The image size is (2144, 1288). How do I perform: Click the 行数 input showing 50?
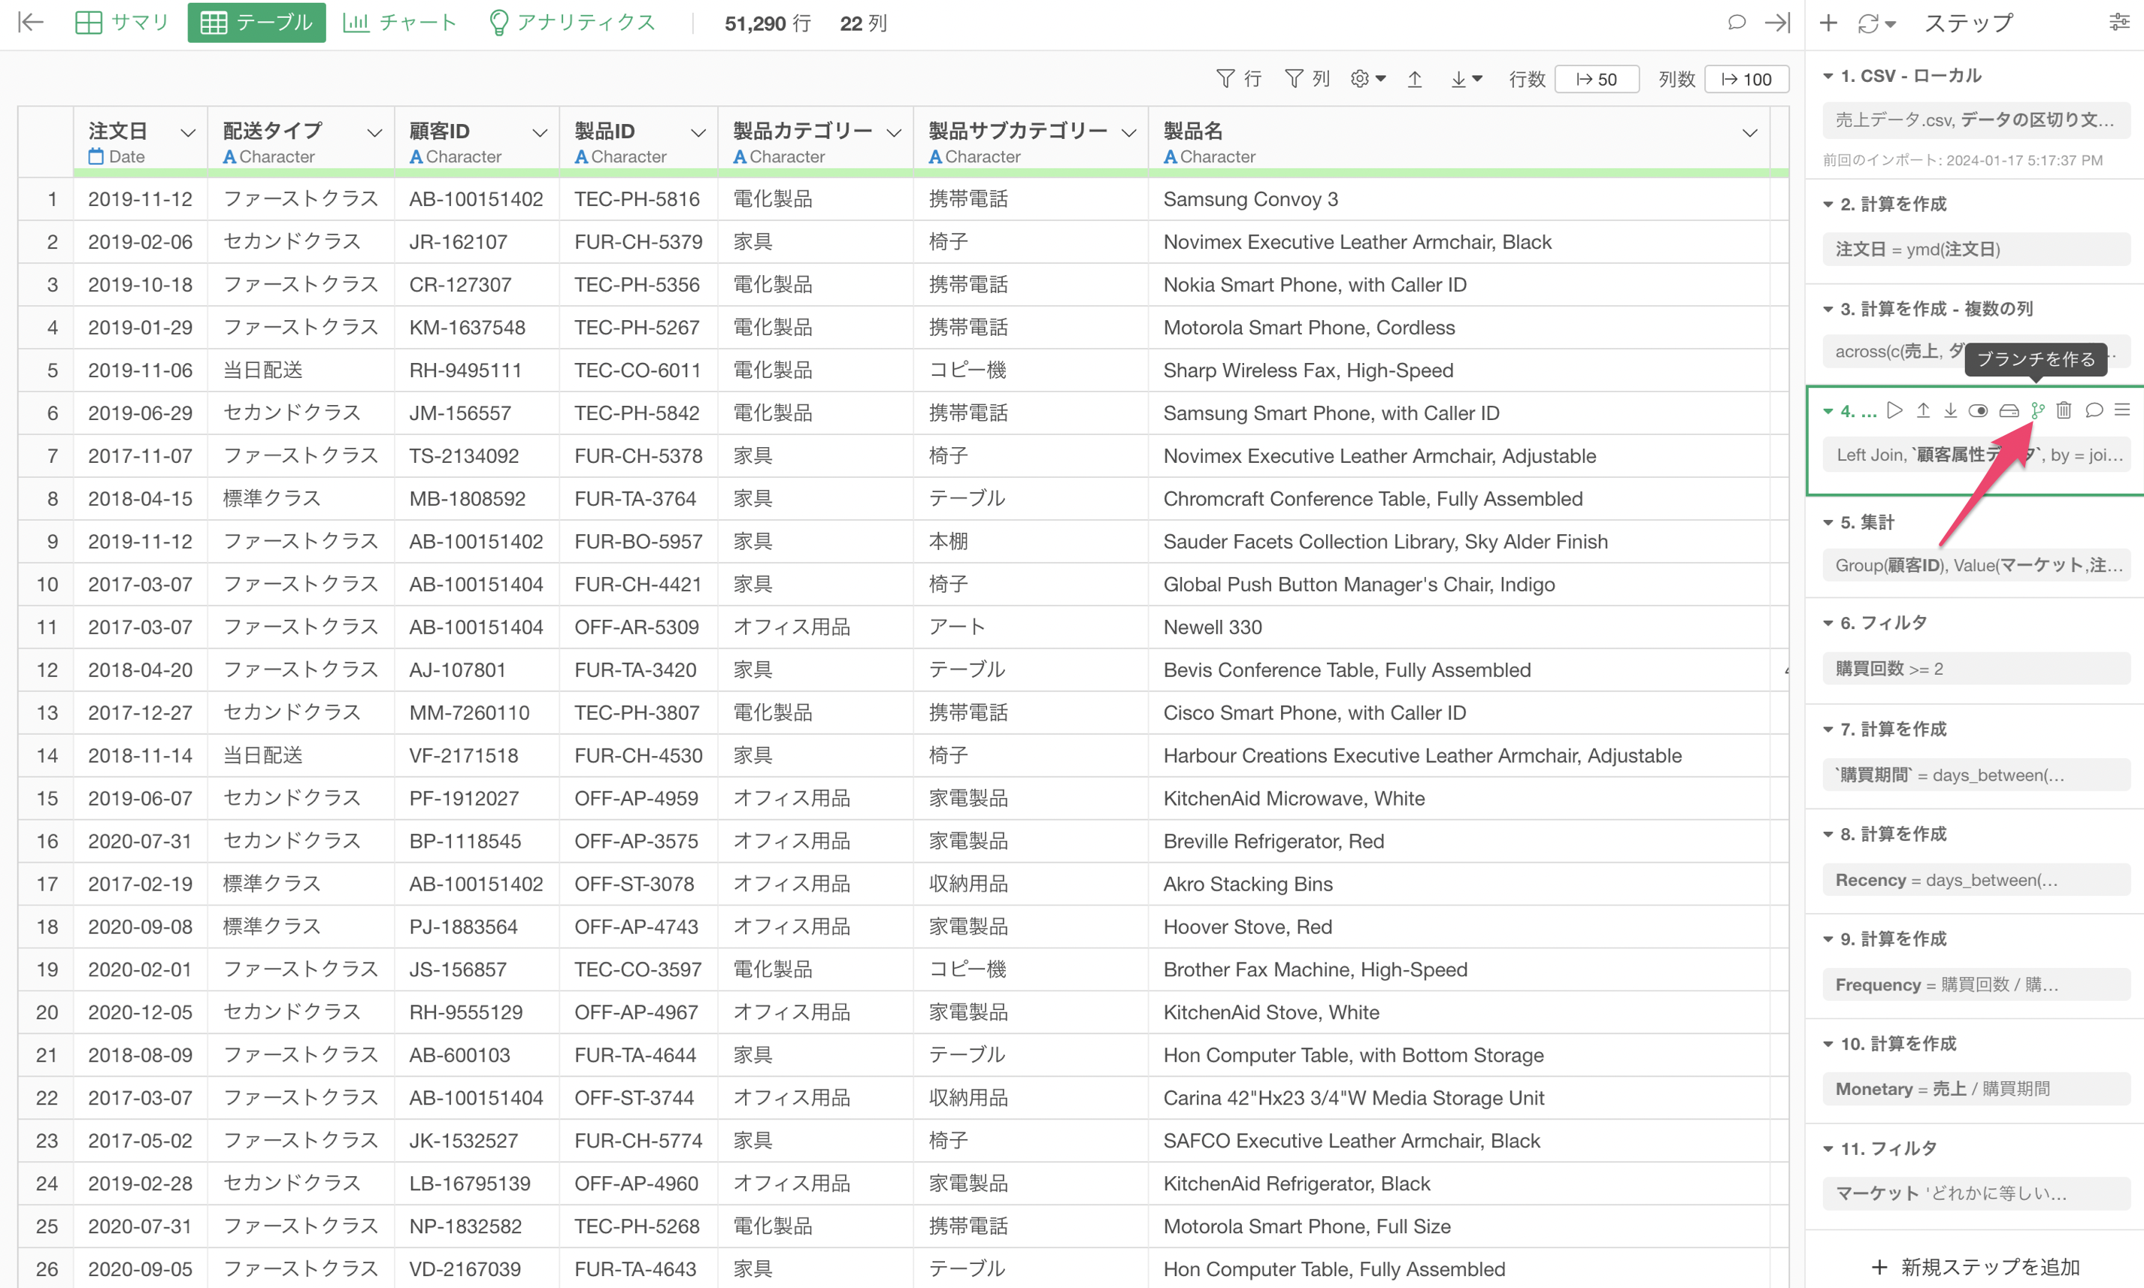click(1596, 79)
